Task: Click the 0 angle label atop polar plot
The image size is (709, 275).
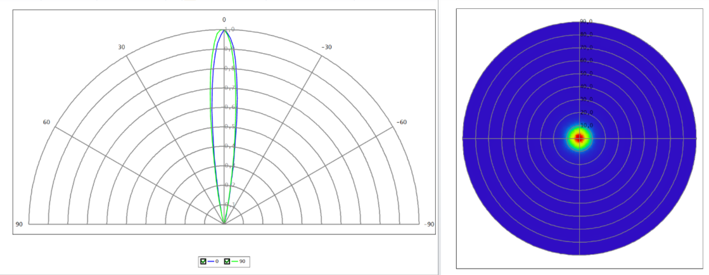Action: point(224,20)
